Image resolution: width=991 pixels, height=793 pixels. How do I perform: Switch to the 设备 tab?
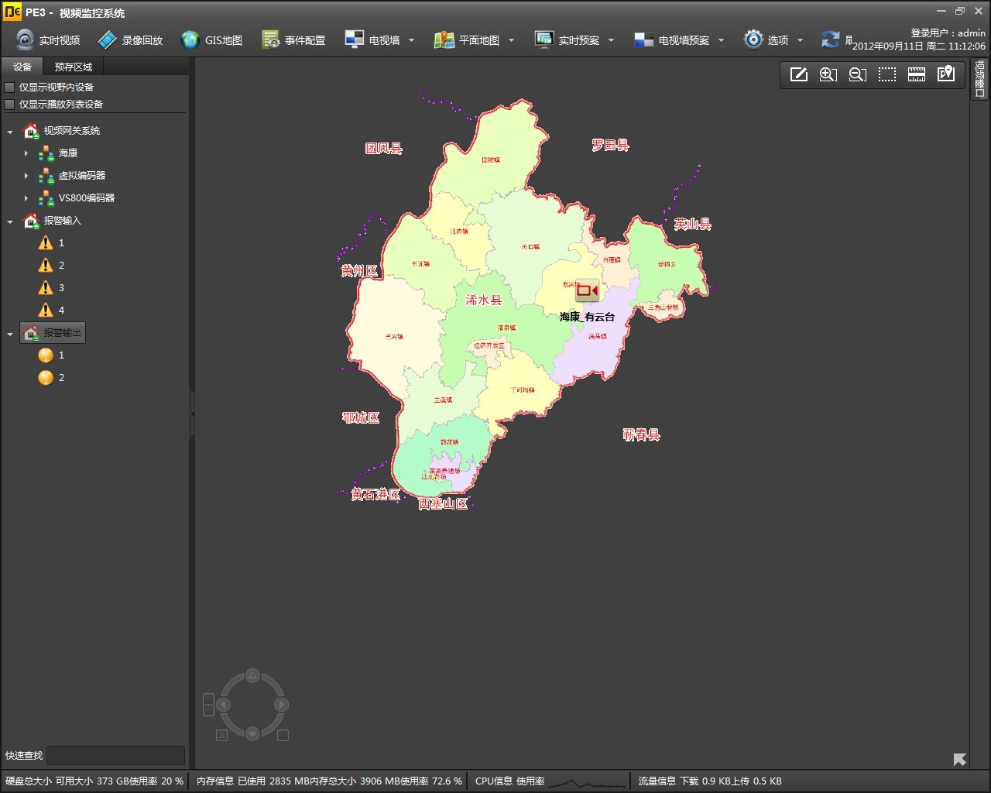pos(22,67)
